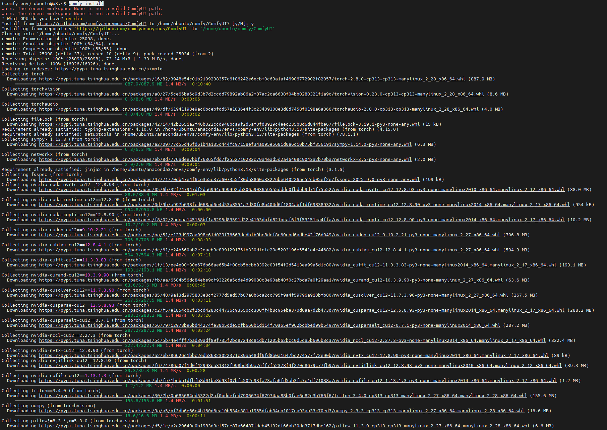Screen dimensions: 607x430
Task: Open the fsspec-2025.9.0 wheel download URL
Action: pyautogui.click(x=229, y=180)
